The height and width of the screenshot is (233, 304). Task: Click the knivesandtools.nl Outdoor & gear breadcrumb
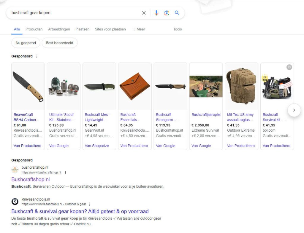pos(54,204)
